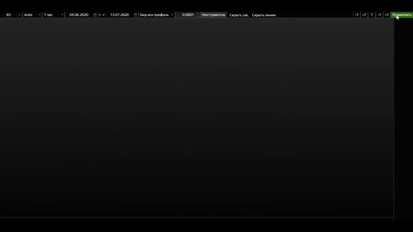The height and width of the screenshot is (232, 413).
Task: Shift period with the +1 button
Action: coord(387,15)
